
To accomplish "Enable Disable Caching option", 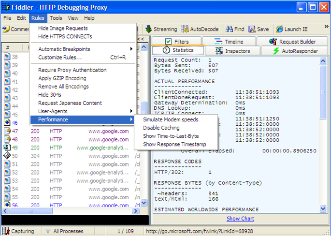I will coord(176,128).
